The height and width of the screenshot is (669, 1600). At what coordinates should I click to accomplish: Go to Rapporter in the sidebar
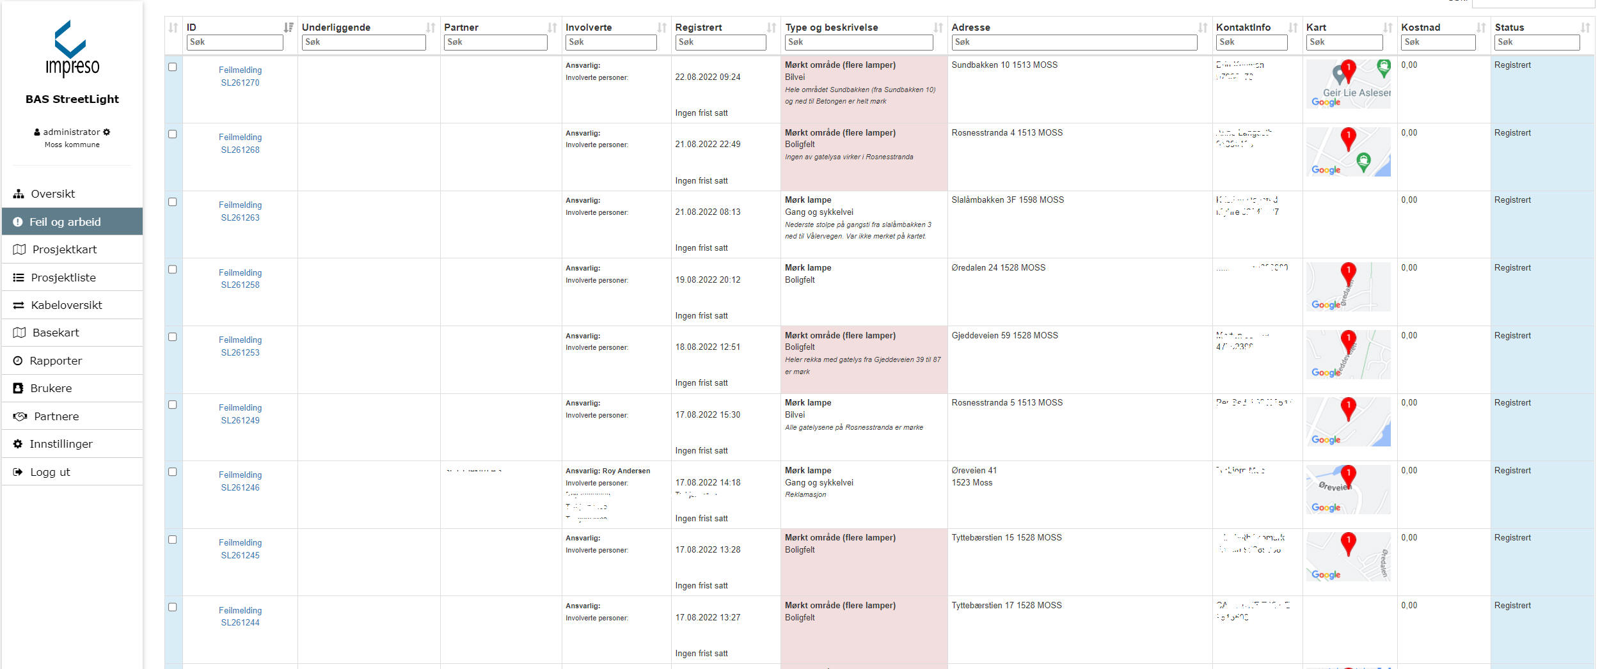click(x=56, y=361)
